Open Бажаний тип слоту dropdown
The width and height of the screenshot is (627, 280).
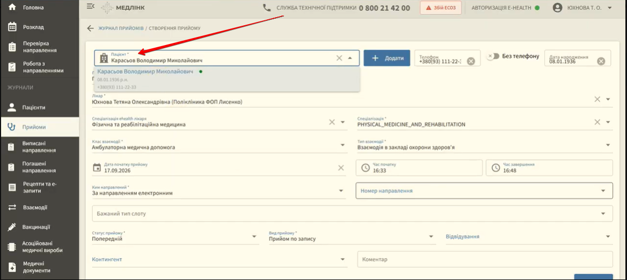tap(352, 213)
